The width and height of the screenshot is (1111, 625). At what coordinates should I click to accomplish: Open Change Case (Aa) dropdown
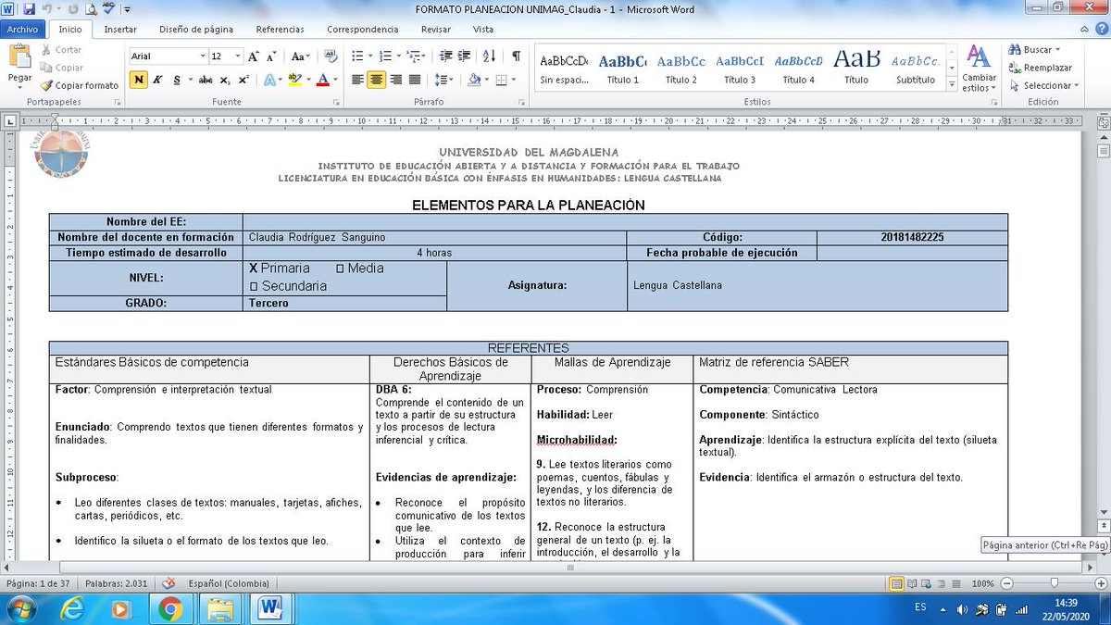pyautogui.click(x=299, y=56)
